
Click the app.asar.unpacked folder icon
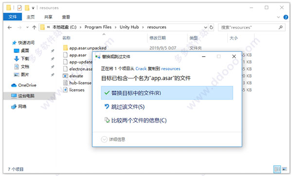[x=65, y=48]
